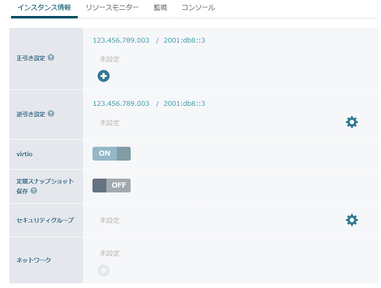
Task: Show help for 逆引き設定
Action: click(51, 113)
